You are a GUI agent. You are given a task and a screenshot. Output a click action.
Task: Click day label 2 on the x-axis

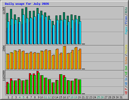(12, 97)
